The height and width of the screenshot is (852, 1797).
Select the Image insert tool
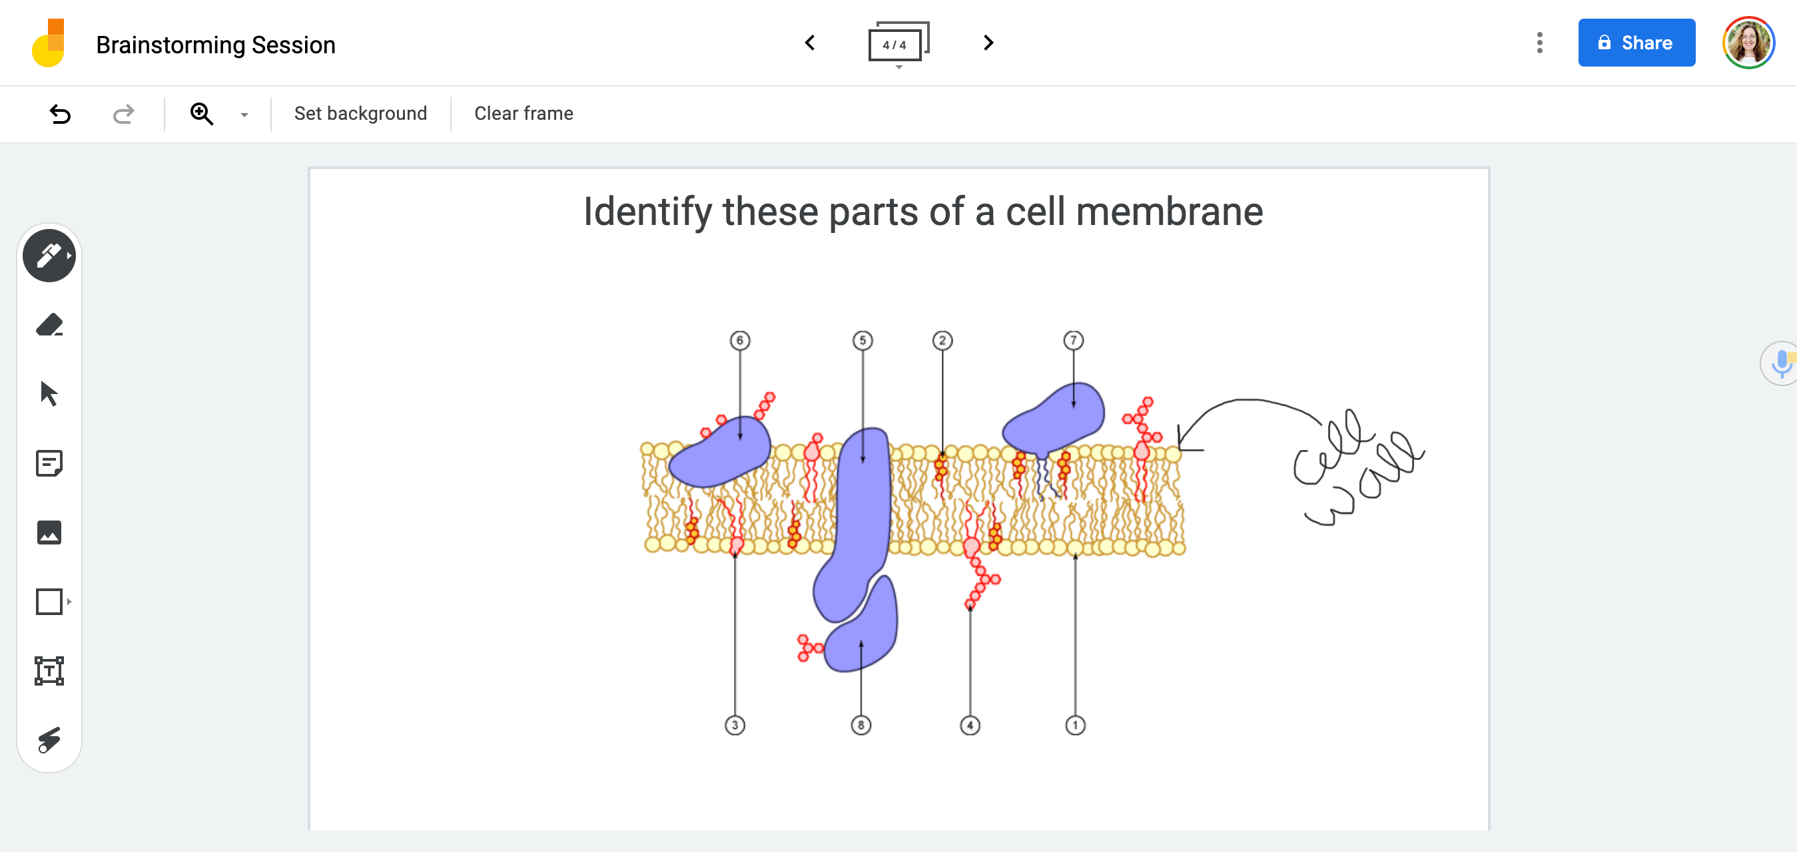[51, 534]
